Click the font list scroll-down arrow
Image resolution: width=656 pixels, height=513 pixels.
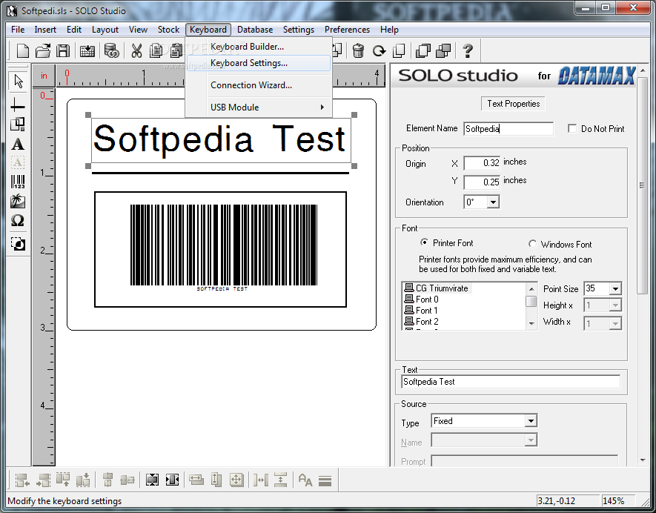click(x=531, y=323)
